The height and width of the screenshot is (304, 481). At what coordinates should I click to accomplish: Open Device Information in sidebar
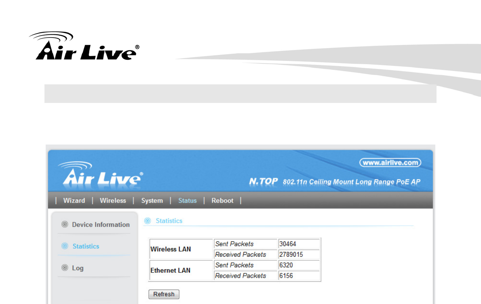tap(101, 224)
